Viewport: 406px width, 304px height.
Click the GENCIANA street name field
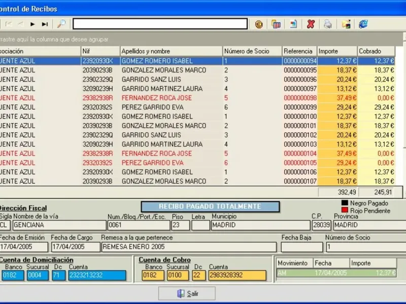tap(59, 225)
